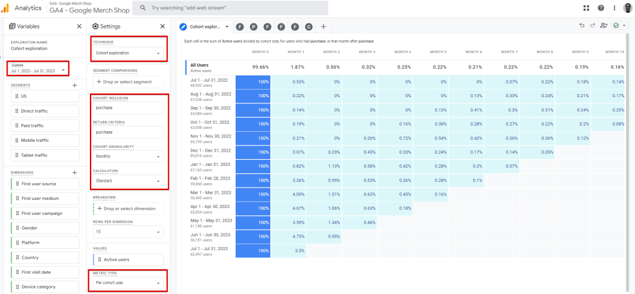This screenshot has height=294, width=635.
Task: Click the green checkmark data status icon
Action: pos(616,25)
